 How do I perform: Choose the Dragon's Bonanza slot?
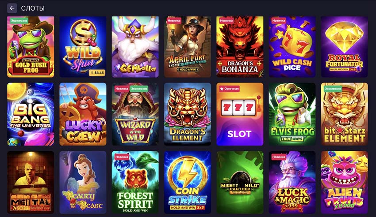(240, 47)
